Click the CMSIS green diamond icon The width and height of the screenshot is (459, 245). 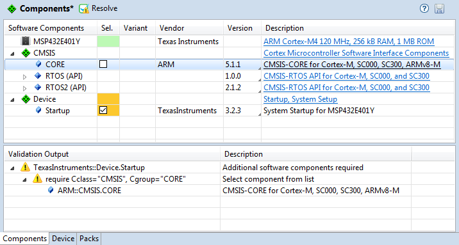pos(26,53)
